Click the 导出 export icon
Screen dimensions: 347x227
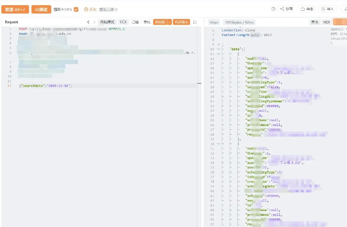tap(303, 9)
